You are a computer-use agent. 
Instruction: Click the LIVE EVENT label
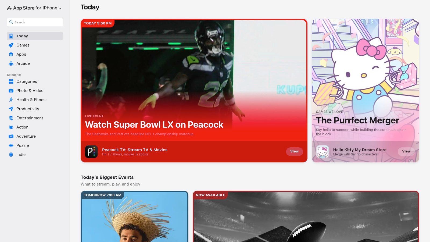(94, 116)
